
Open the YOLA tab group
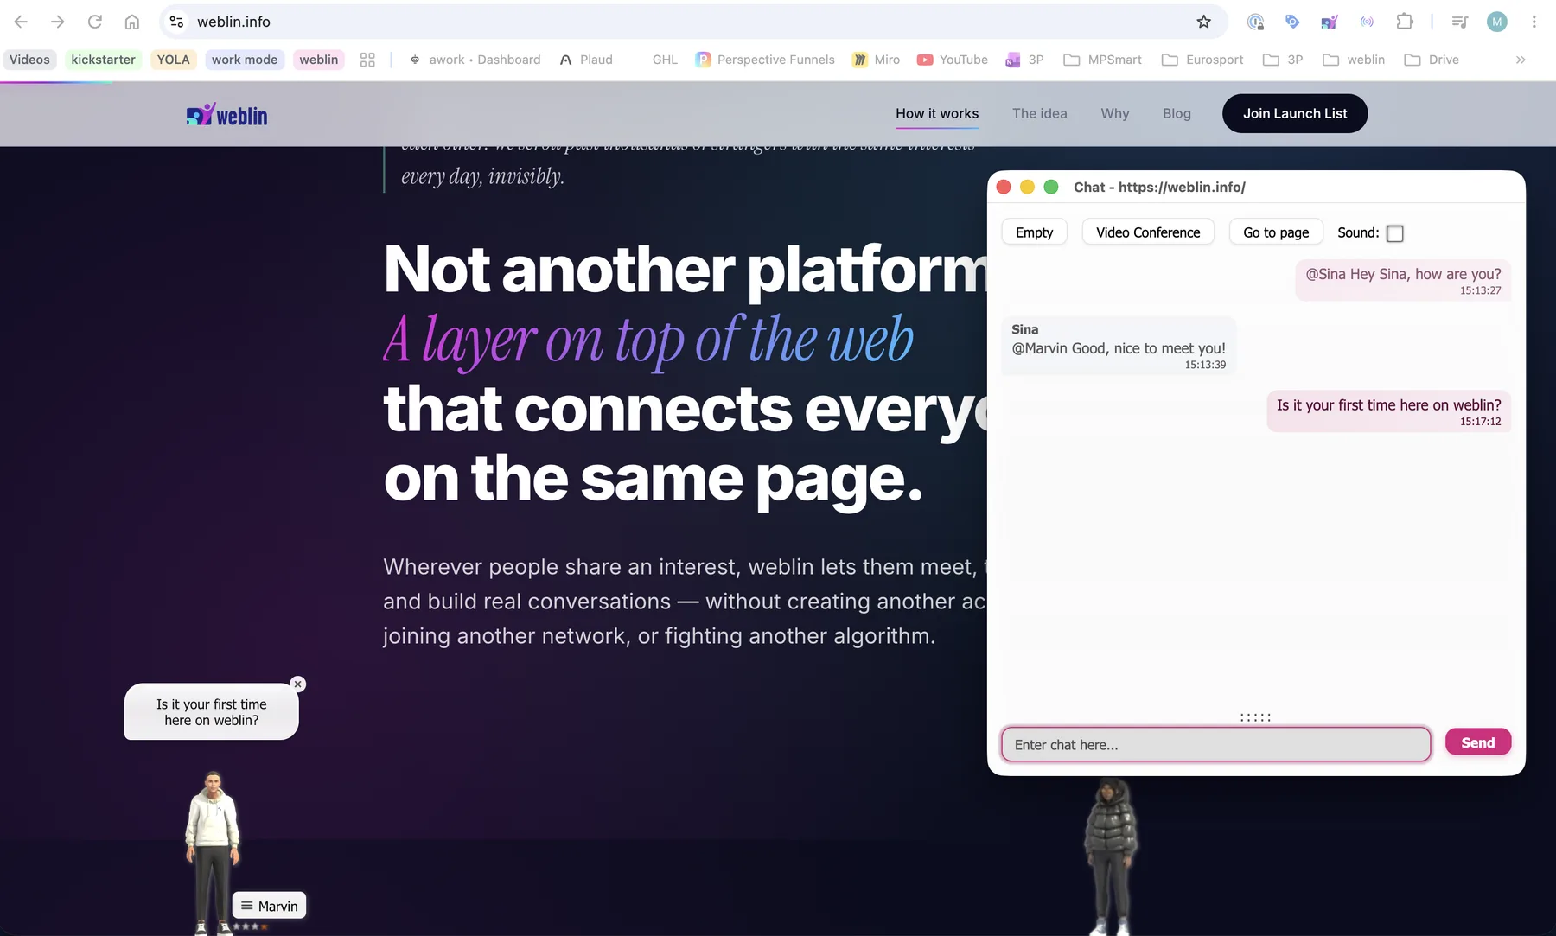pyautogui.click(x=173, y=60)
